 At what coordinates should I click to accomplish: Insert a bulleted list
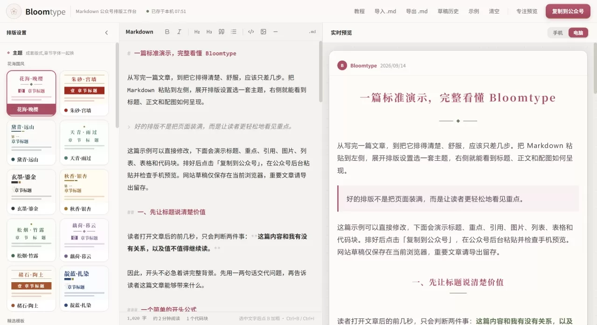(234, 32)
